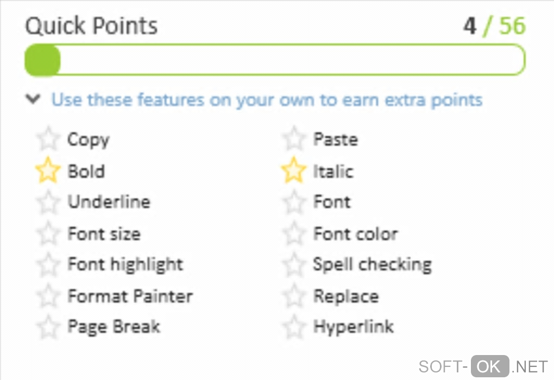Click the star next to Spell checking
This screenshot has width=554, height=380.
[x=294, y=264]
